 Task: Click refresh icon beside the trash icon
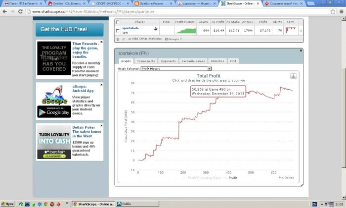(x=124, y=39)
